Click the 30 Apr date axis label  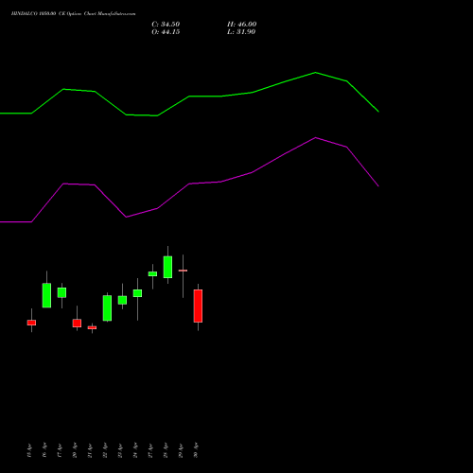[x=196, y=450]
